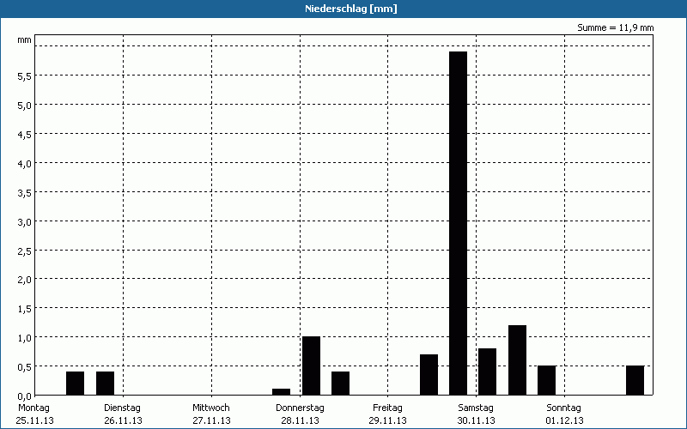
Task: Select the Sonntag day label
Action: [x=563, y=408]
